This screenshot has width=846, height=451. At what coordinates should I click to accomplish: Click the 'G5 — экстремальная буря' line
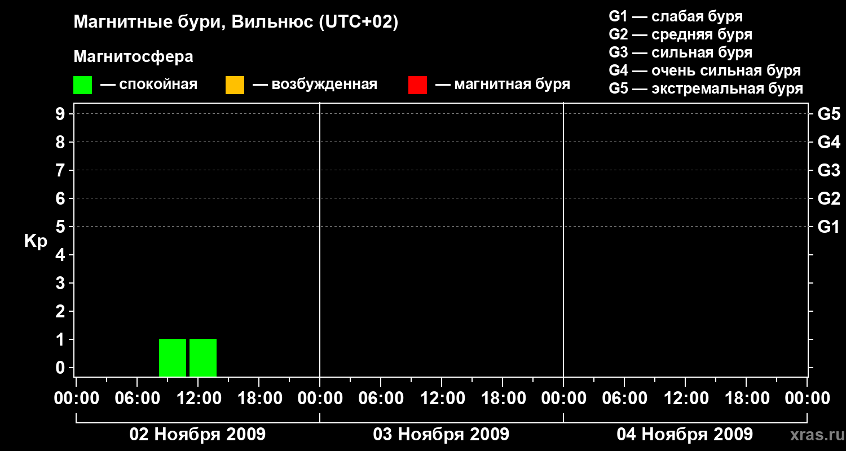[x=706, y=89]
